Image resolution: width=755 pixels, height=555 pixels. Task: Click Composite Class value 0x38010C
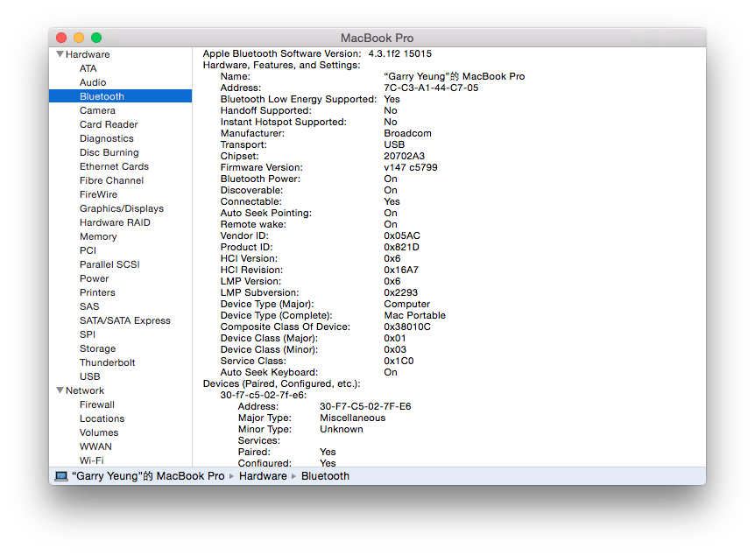tap(407, 327)
